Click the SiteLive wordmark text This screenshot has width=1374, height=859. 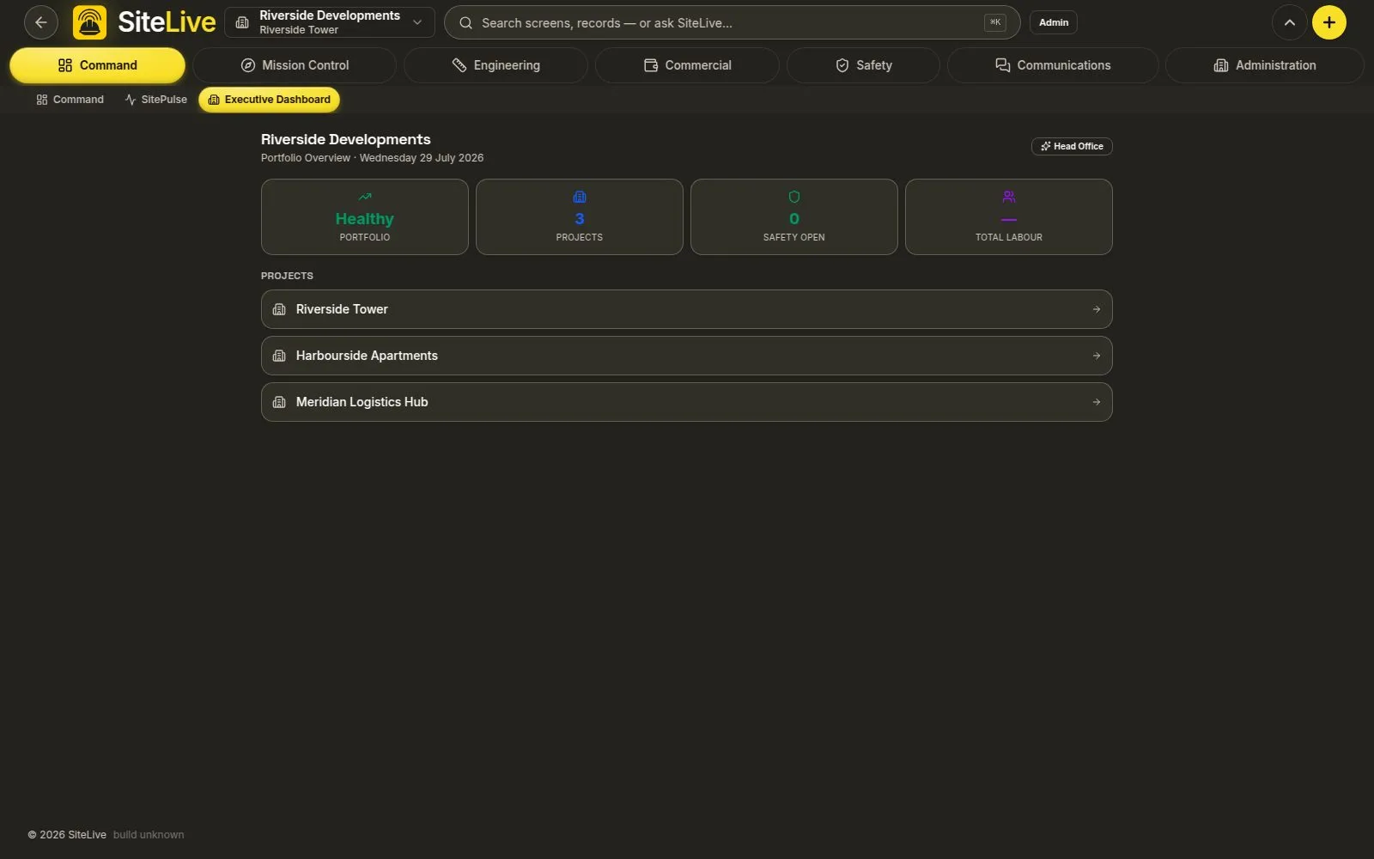click(167, 22)
